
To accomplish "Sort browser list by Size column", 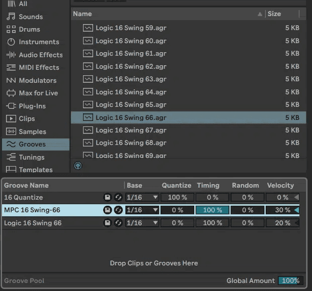I will point(282,14).
